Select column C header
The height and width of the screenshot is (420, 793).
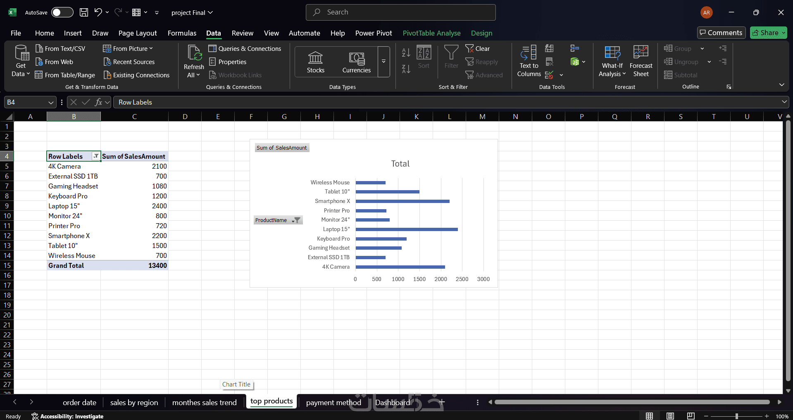pyautogui.click(x=134, y=117)
